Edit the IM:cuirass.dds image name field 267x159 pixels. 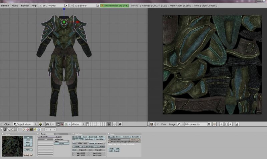[x=196, y=124]
